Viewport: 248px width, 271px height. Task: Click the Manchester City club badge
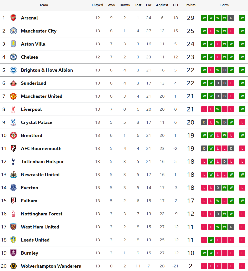point(13,31)
